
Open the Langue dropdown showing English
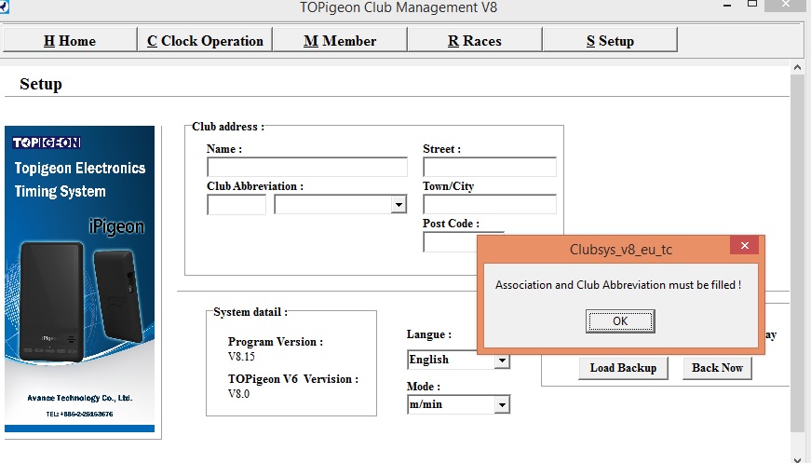(502, 361)
